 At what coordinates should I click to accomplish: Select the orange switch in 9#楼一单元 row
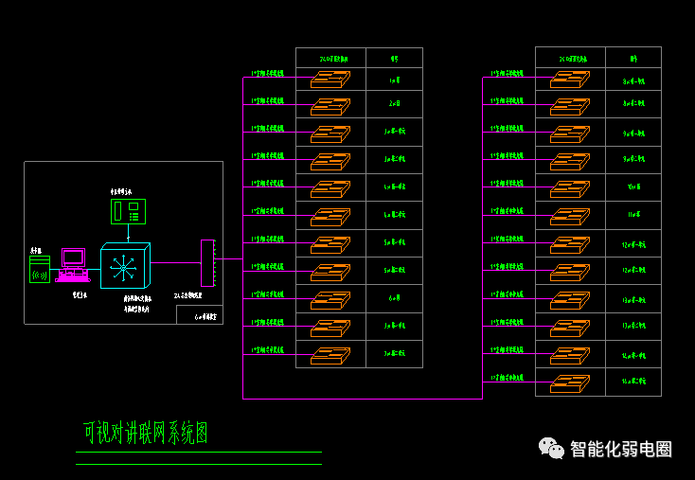[570, 134]
